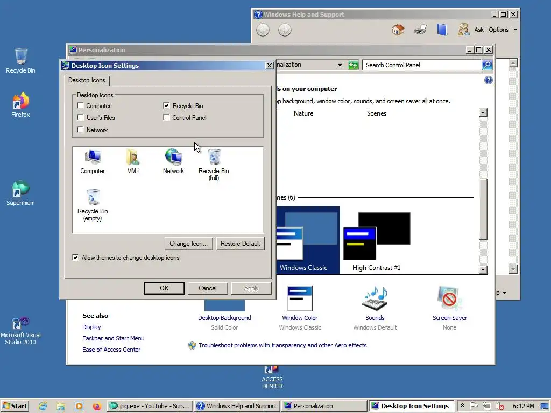Click OK in Desktop Icon Settings
This screenshot has height=413, width=551.
[x=164, y=288]
